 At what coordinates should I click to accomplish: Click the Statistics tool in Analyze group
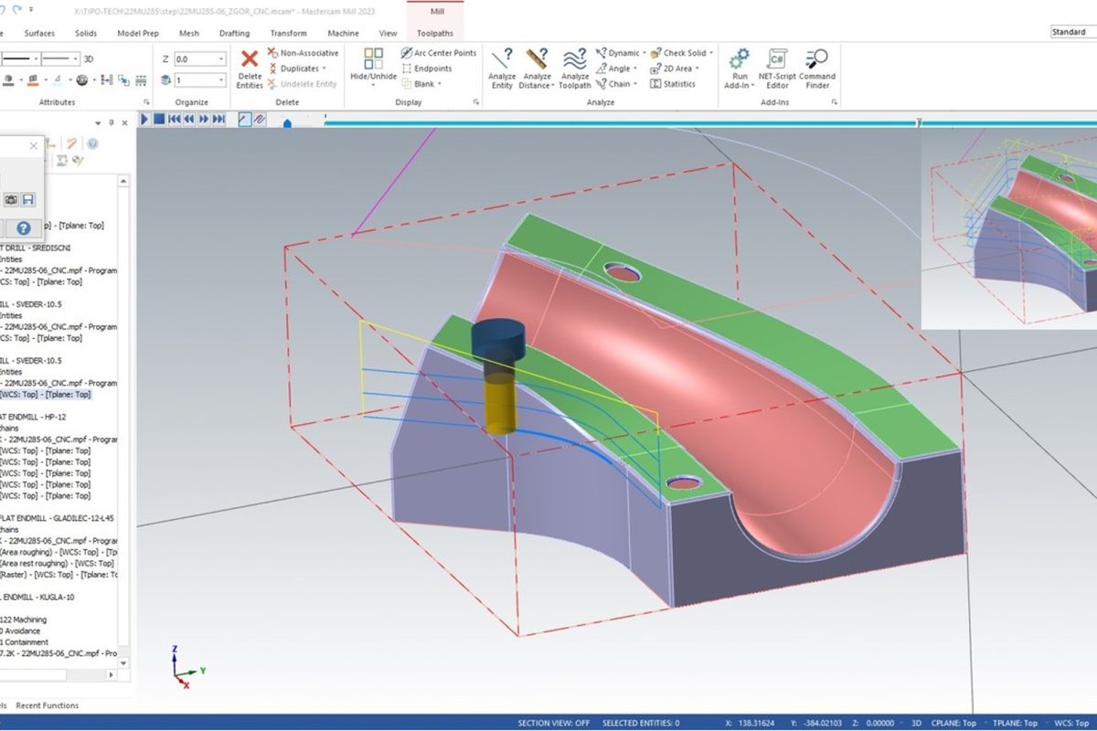(x=673, y=84)
